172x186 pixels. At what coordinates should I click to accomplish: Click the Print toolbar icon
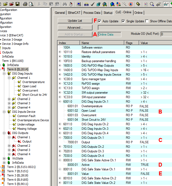(25, 4)
